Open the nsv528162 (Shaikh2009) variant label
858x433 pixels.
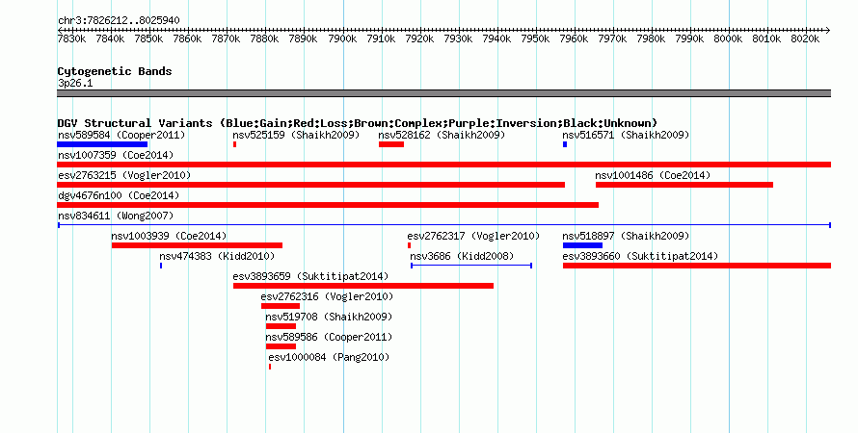(442, 135)
